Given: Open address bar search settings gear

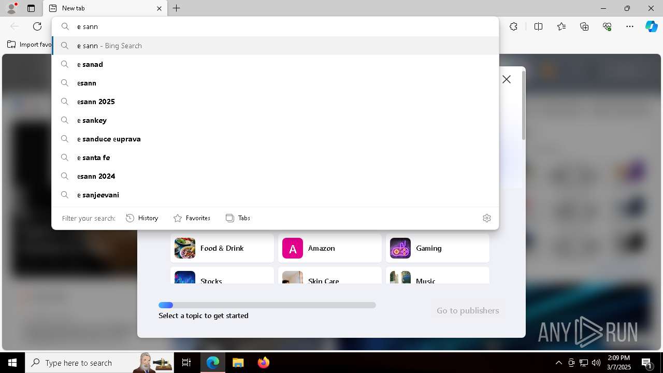Looking at the screenshot, I should click(486, 218).
